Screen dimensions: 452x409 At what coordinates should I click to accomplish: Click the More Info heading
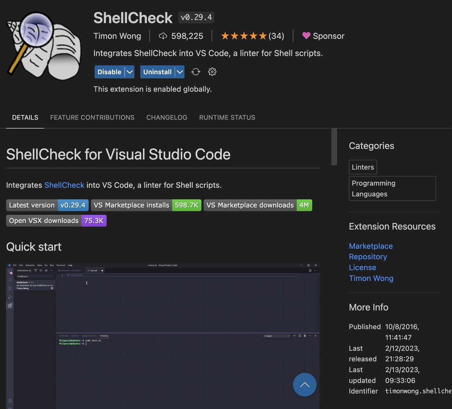tap(368, 307)
